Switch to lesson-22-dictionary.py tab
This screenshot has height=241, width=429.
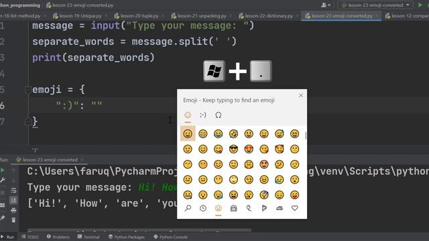[265, 16]
